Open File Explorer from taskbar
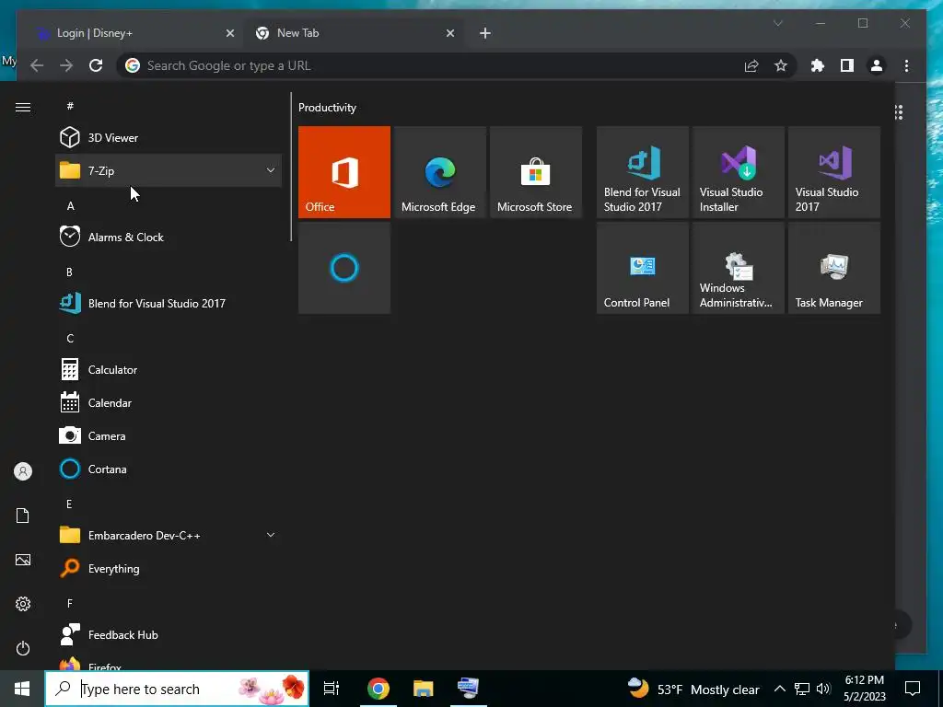The image size is (943, 707). [x=424, y=689]
